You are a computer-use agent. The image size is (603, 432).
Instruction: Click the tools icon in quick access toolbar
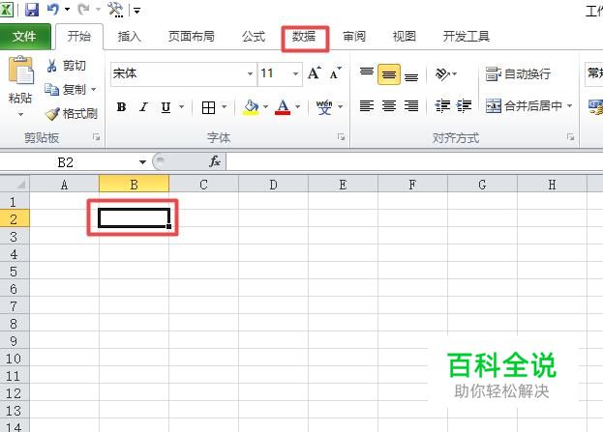tap(115, 10)
